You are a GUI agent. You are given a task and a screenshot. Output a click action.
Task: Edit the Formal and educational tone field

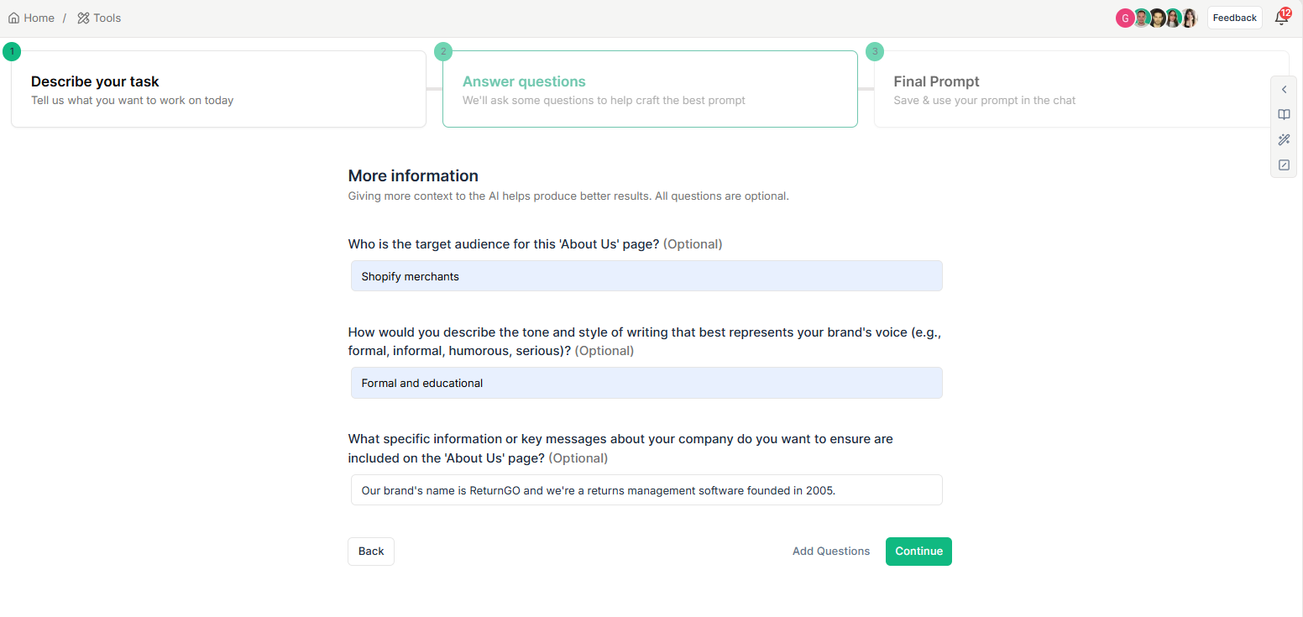[x=646, y=383]
